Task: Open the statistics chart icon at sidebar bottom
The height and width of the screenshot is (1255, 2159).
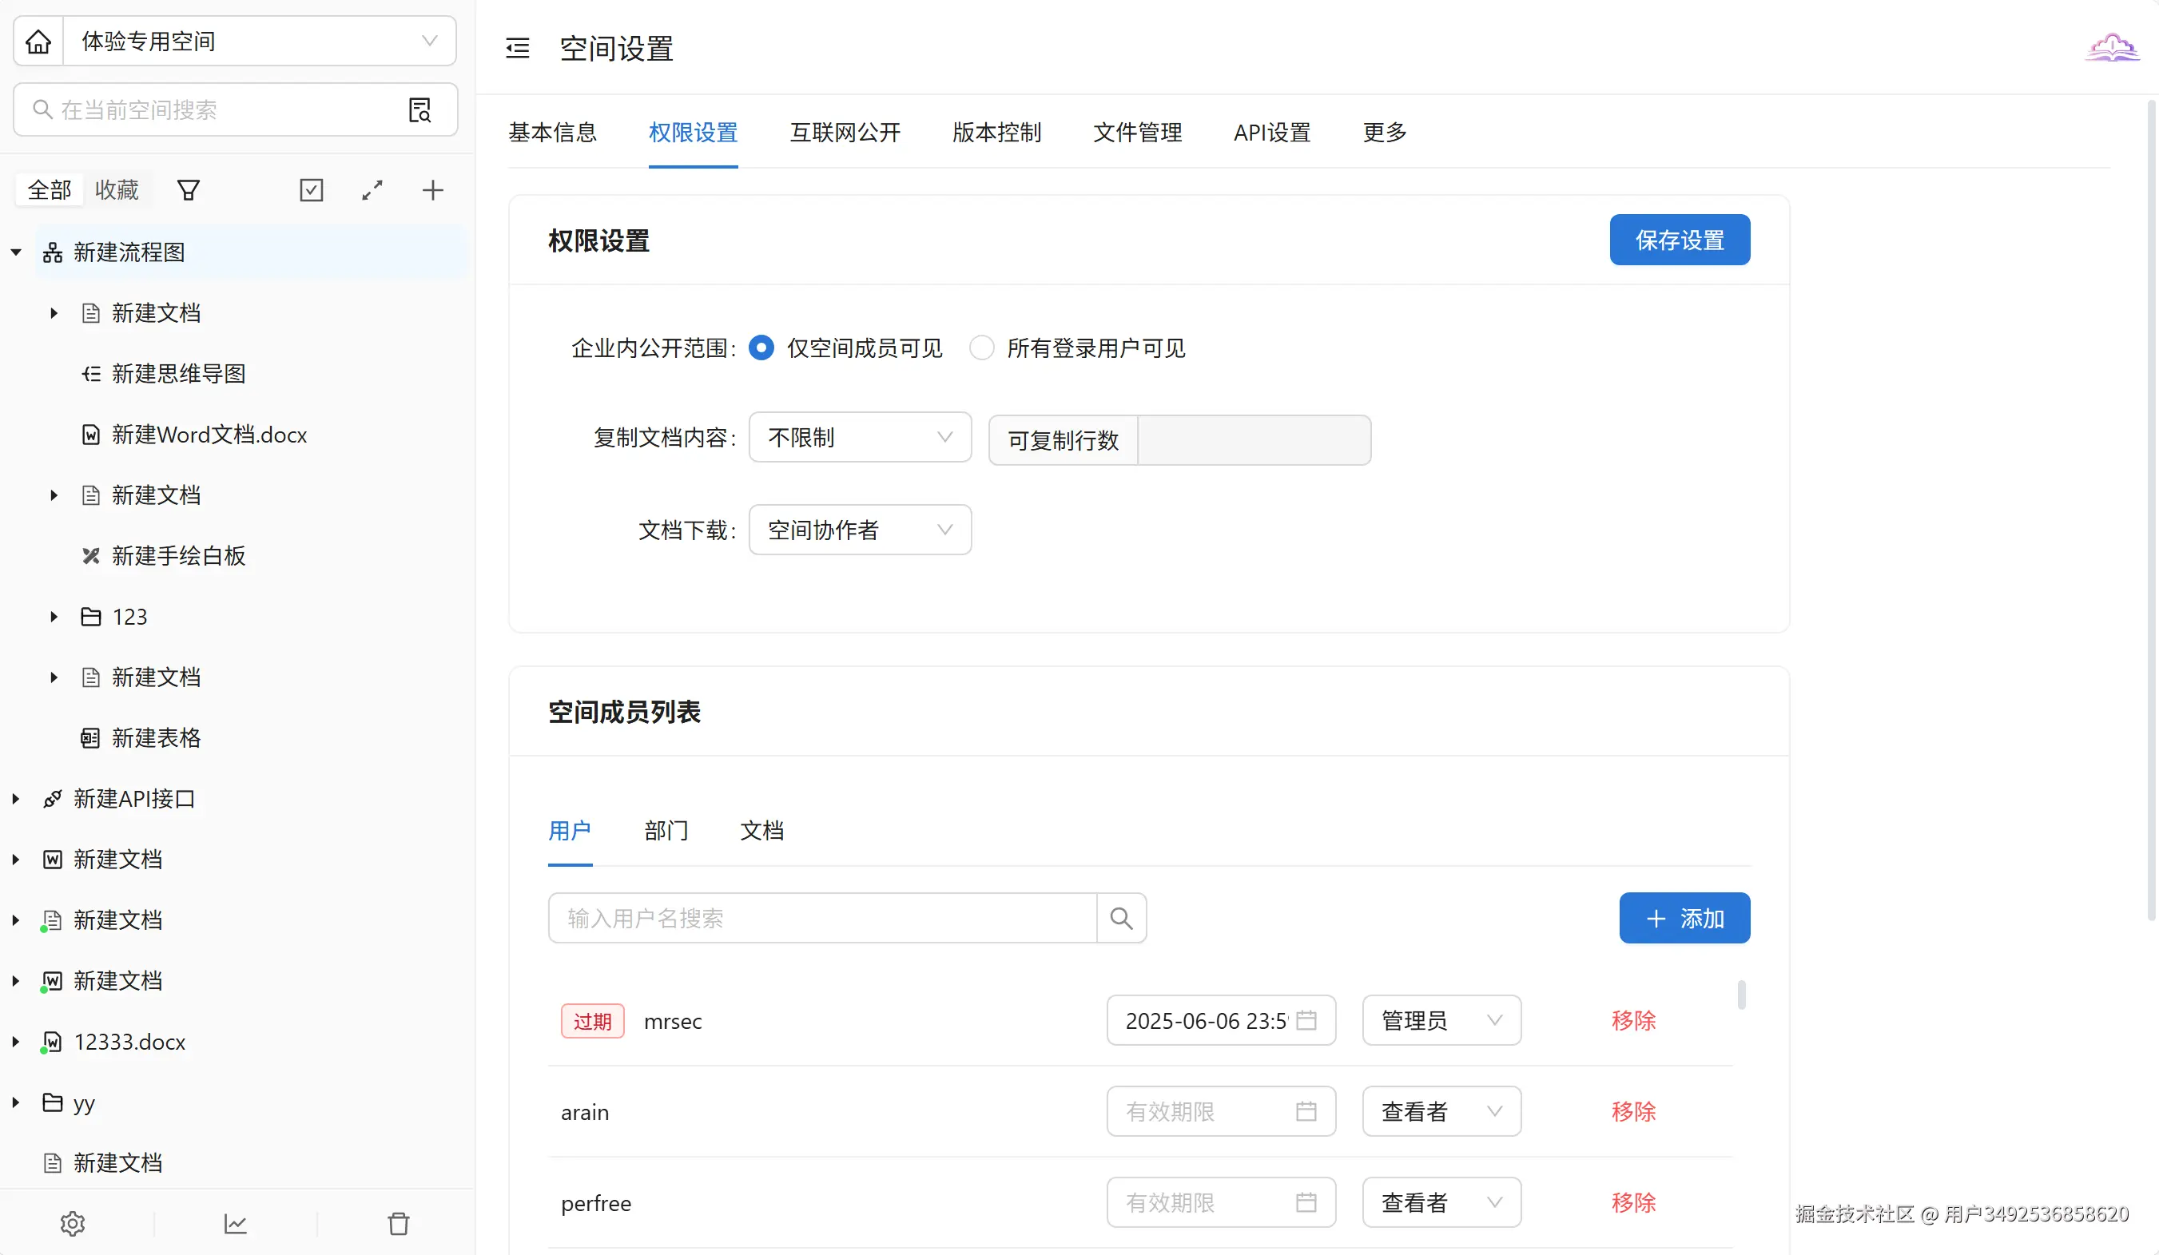Action: pyautogui.click(x=236, y=1223)
